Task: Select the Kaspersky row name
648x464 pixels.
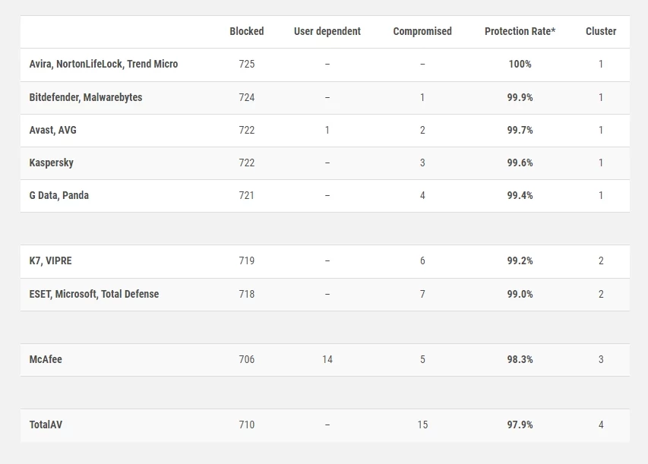Action: [51, 163]
